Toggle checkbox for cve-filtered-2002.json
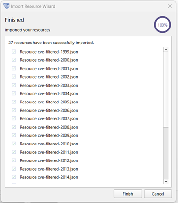 (x=14, y=77)
